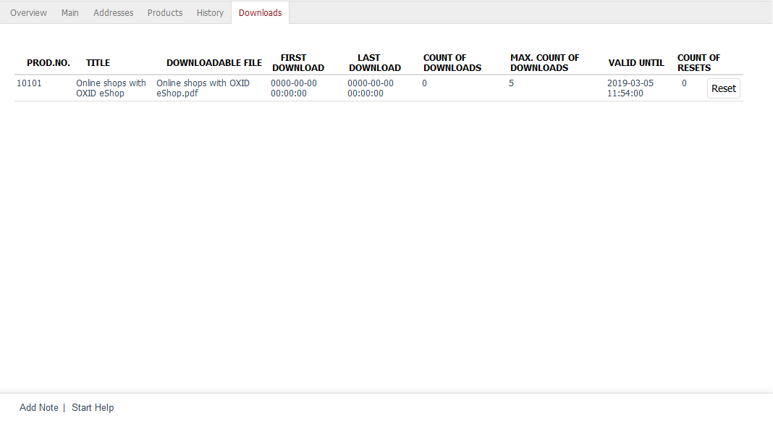The image size is (773, 421).
Task: Open the History tab
Action: click(x=210, y=13)
